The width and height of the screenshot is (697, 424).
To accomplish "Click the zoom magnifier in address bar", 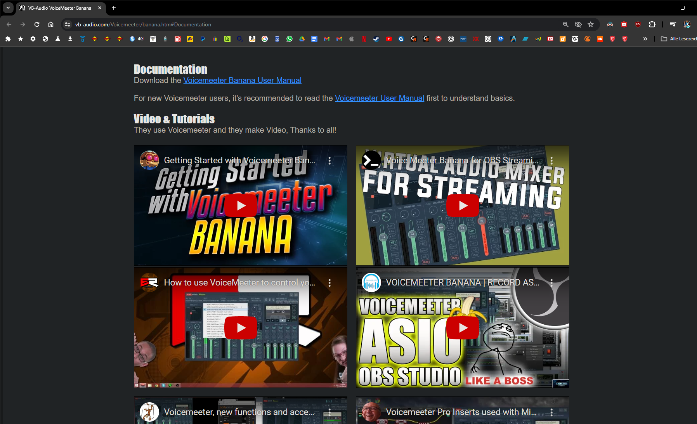I will tap(566, 24).
